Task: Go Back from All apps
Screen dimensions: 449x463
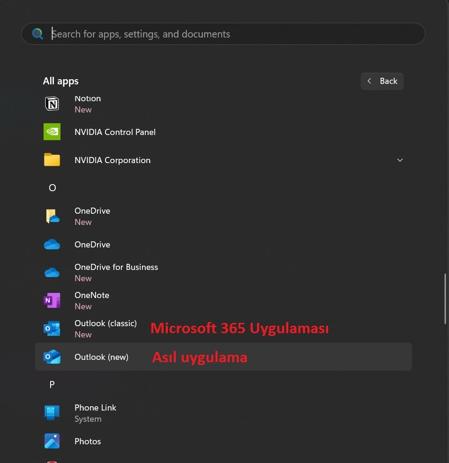Action: click(382, 81)
